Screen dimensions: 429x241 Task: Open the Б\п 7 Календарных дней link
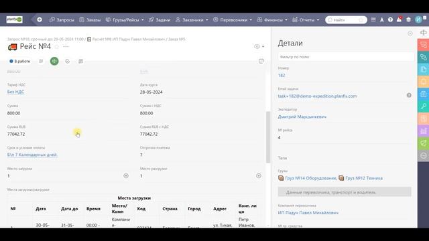[32, 155]
